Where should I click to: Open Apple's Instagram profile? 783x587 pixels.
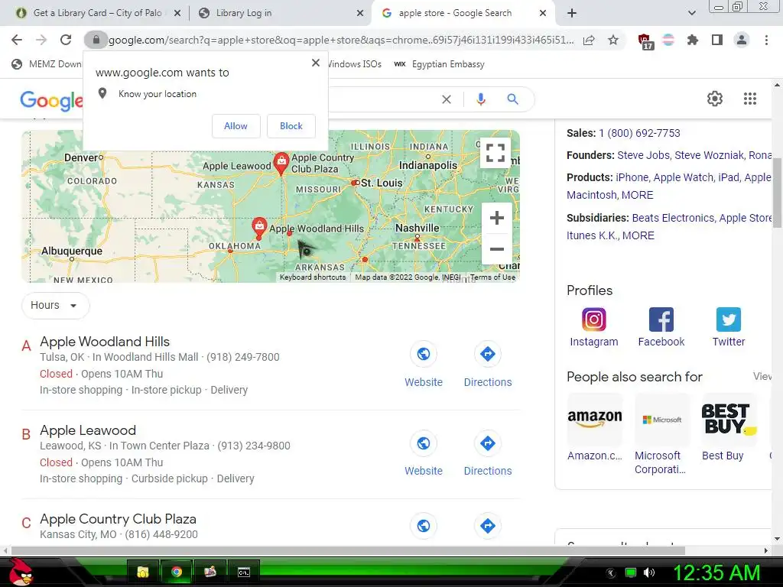tap(593, 327)
